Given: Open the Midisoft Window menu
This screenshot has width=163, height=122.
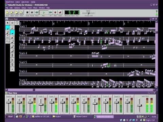Looking at the screenshot, I should click(42, 8).
